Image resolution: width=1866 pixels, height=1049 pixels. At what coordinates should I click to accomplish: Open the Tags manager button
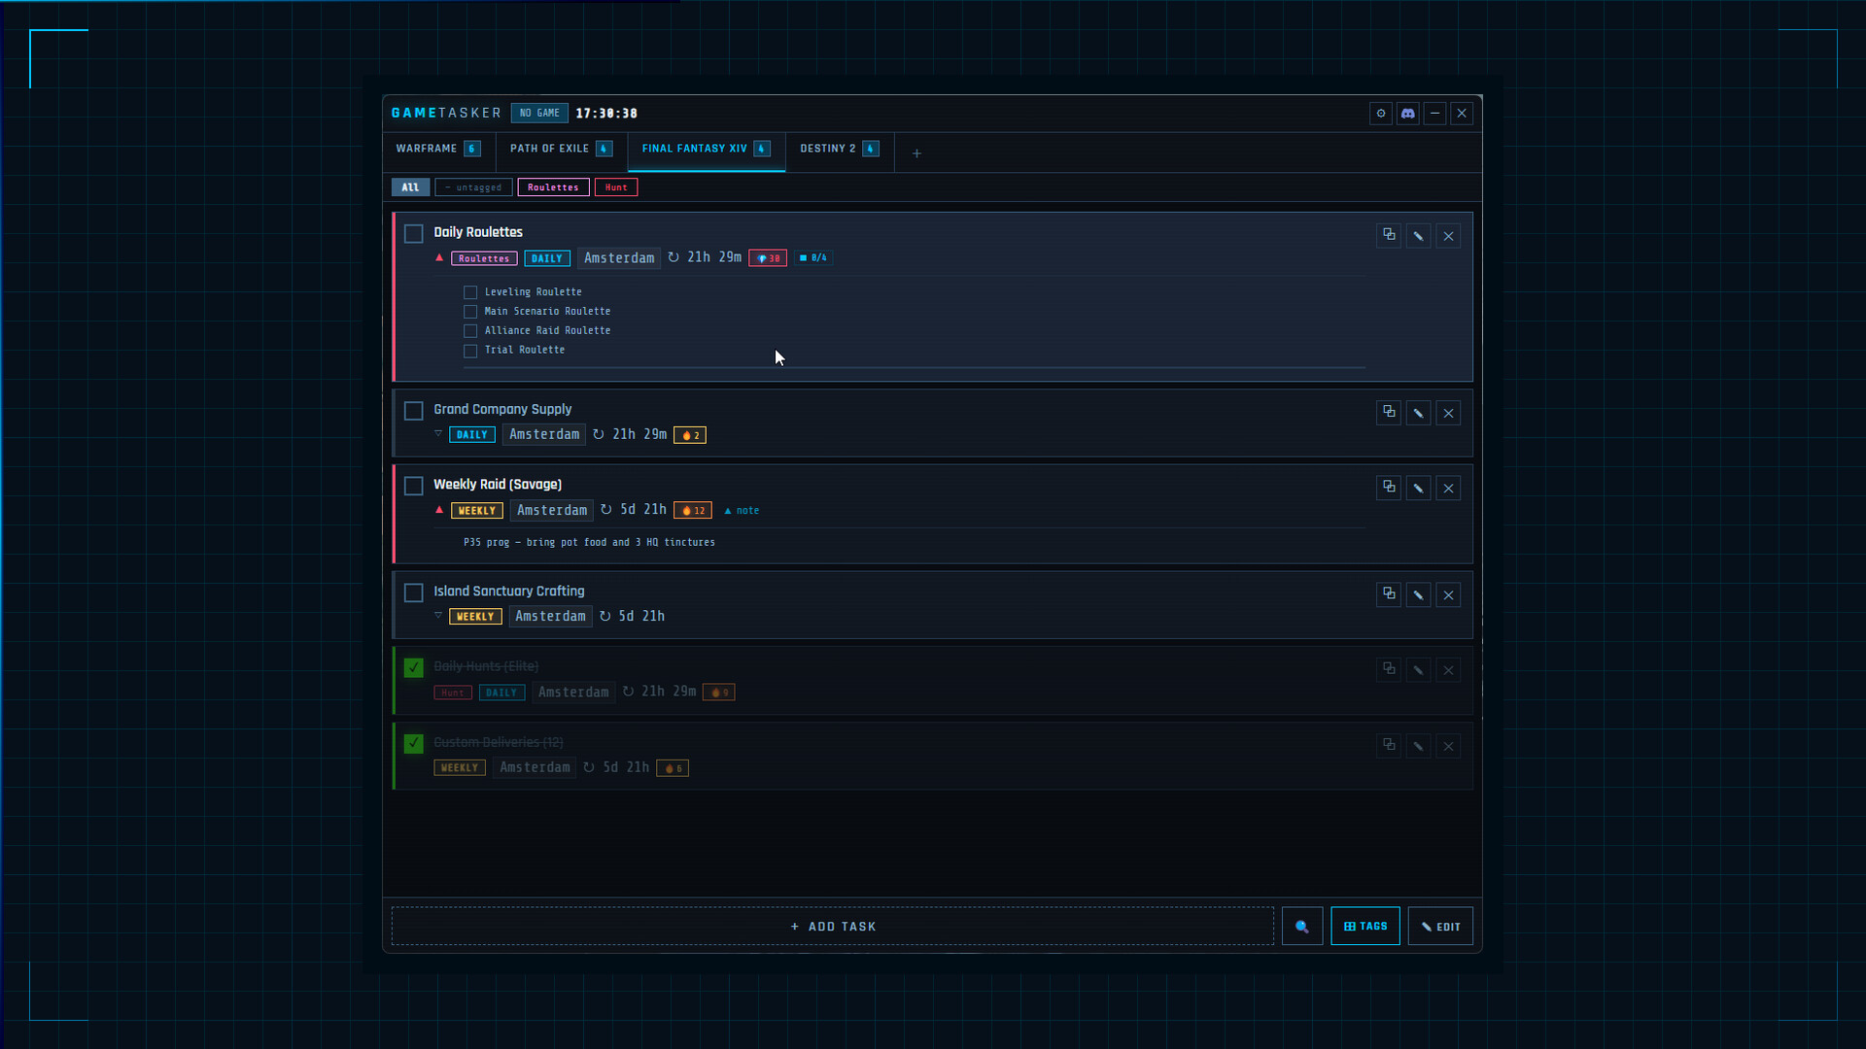1365,927
